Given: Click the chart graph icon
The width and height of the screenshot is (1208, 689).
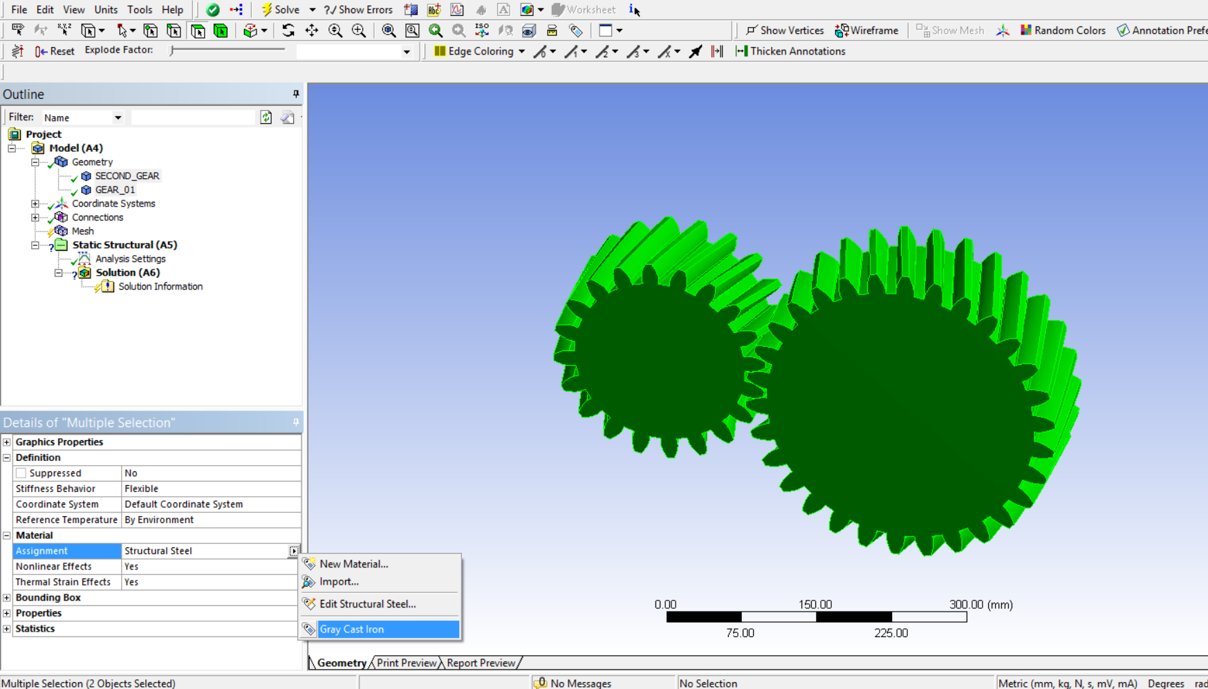Looking at the screenshot, I should tap(457, 10).
